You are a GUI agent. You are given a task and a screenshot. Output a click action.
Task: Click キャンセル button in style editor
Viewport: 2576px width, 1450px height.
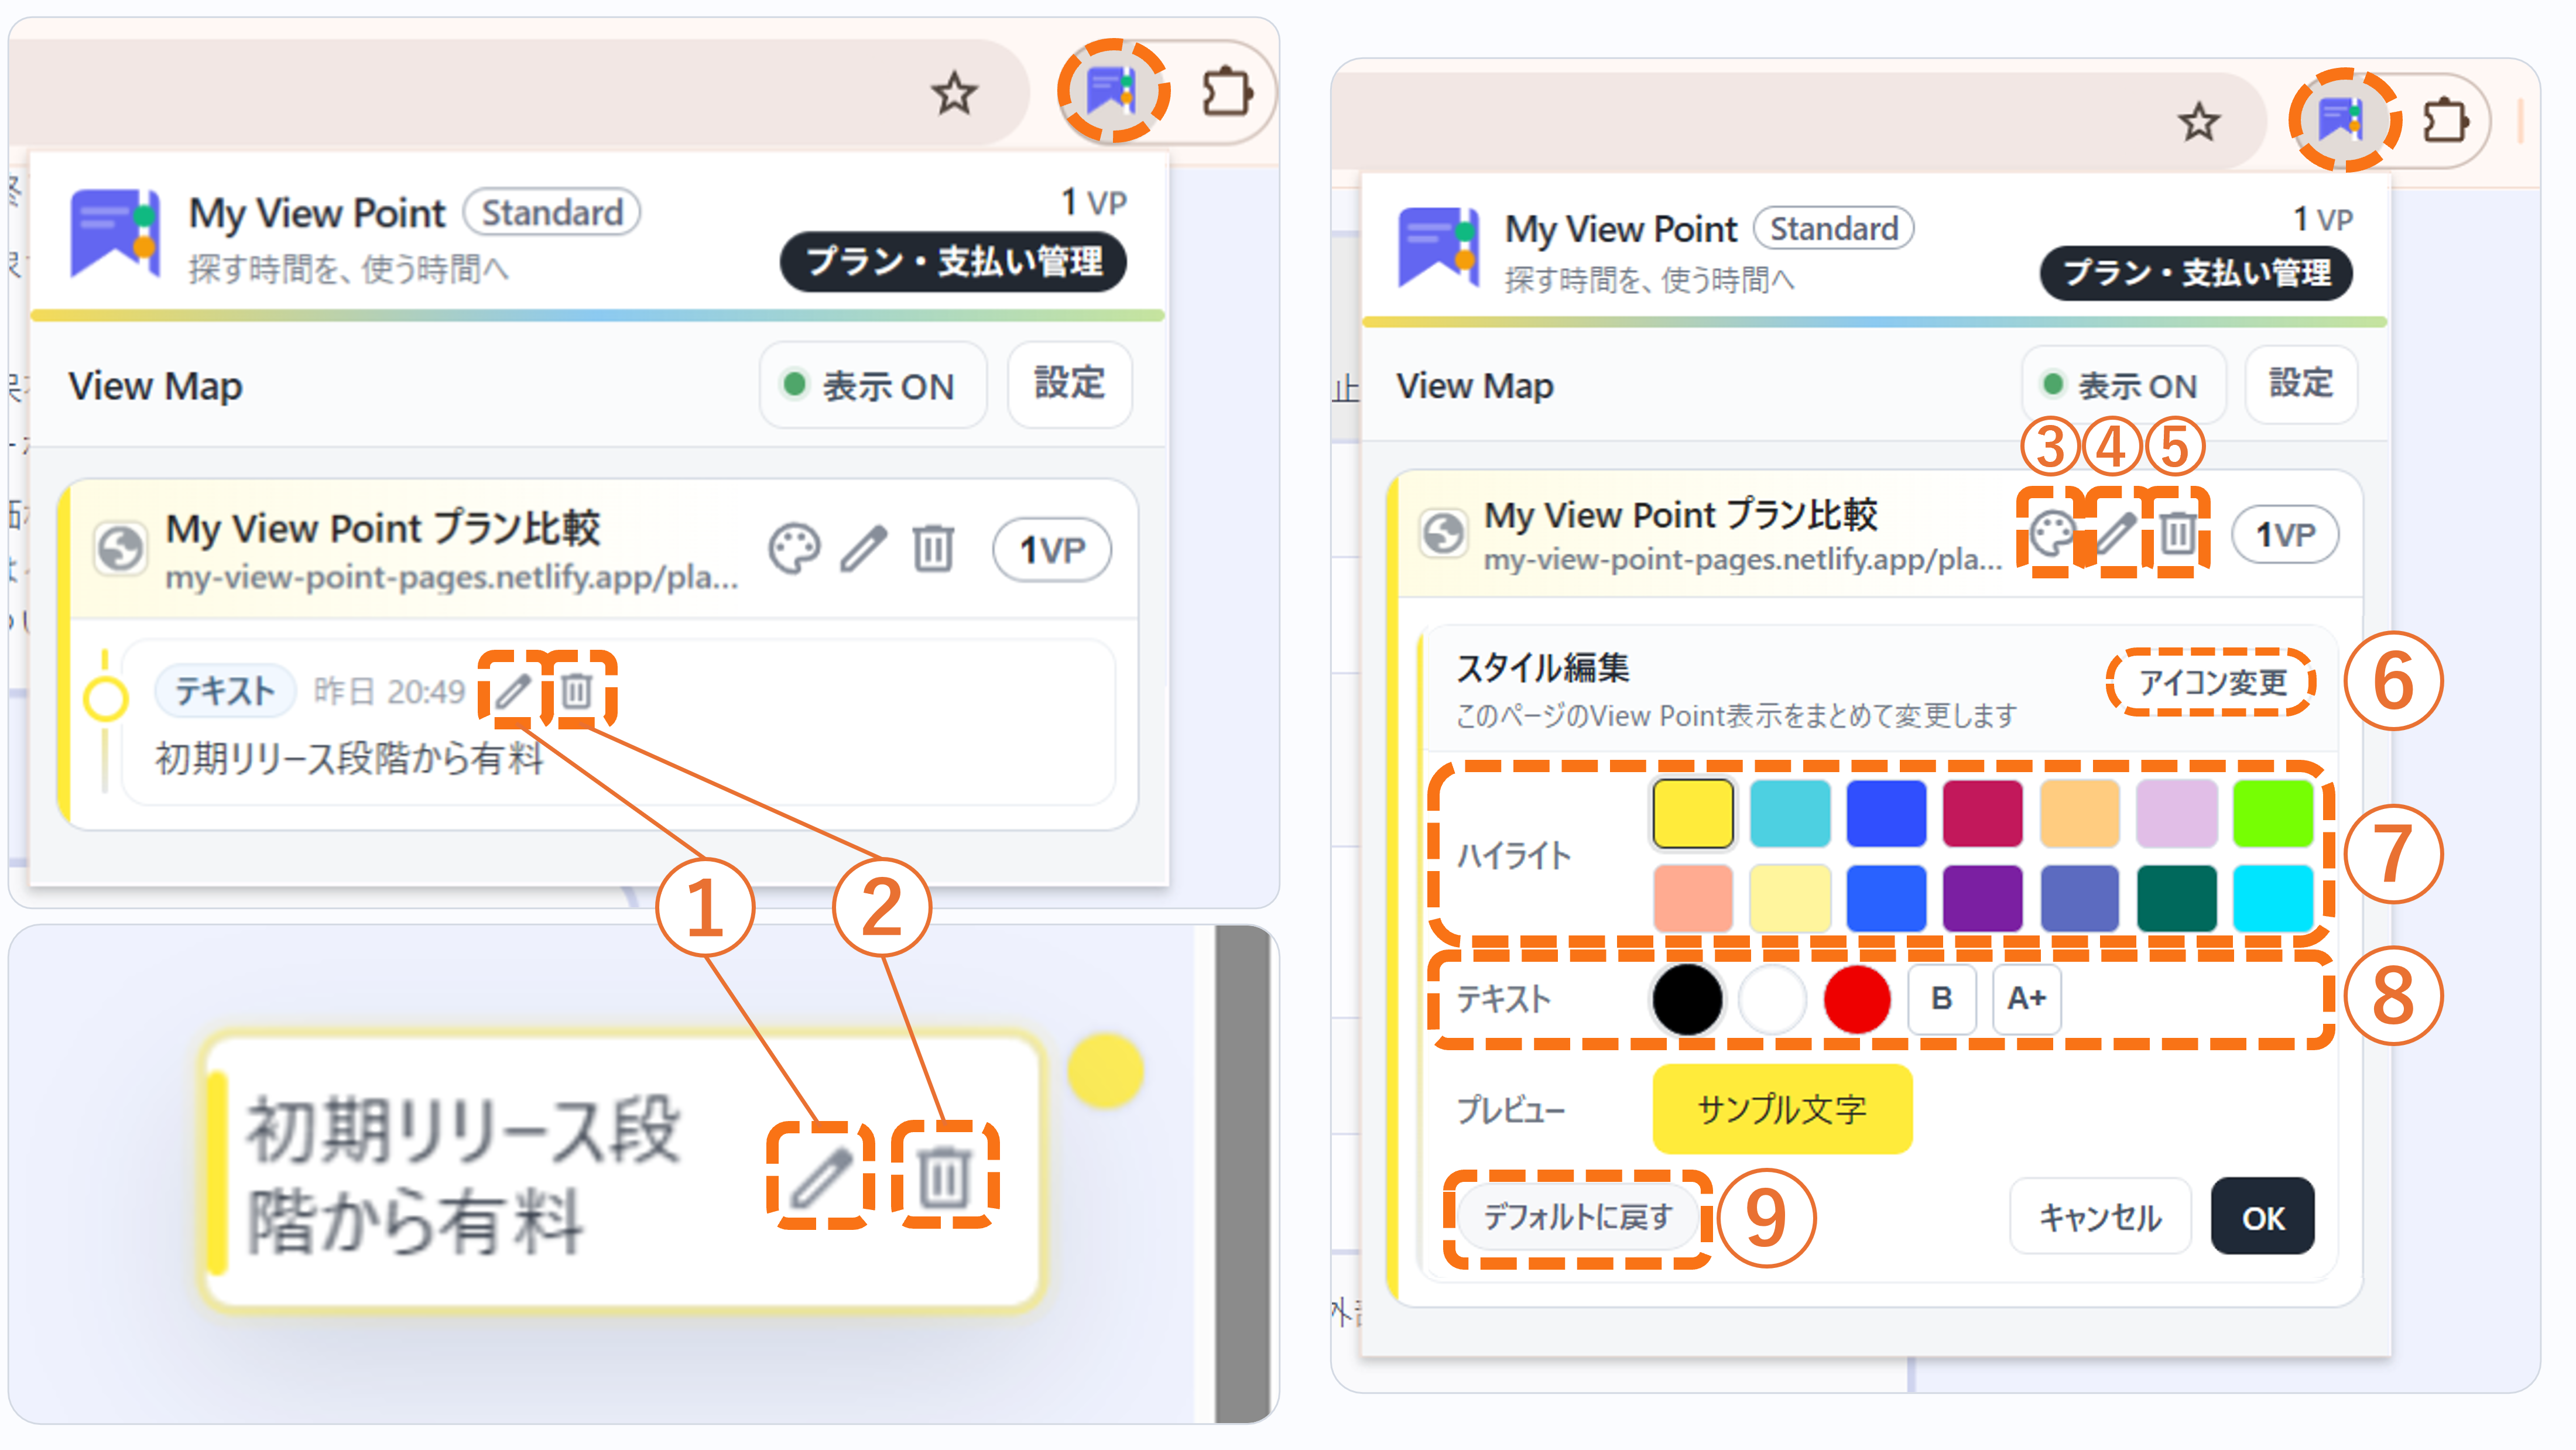(x=2100, y=1217)
